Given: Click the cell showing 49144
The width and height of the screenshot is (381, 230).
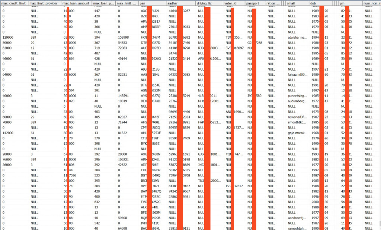Looking at the screenshot, I should pyautogui.click(x=122, y=59).
